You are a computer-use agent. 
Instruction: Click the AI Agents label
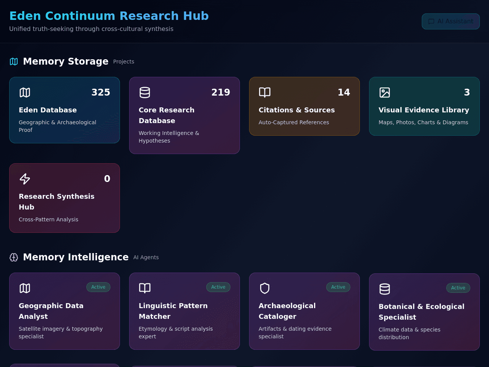click(x=146, y=257)
